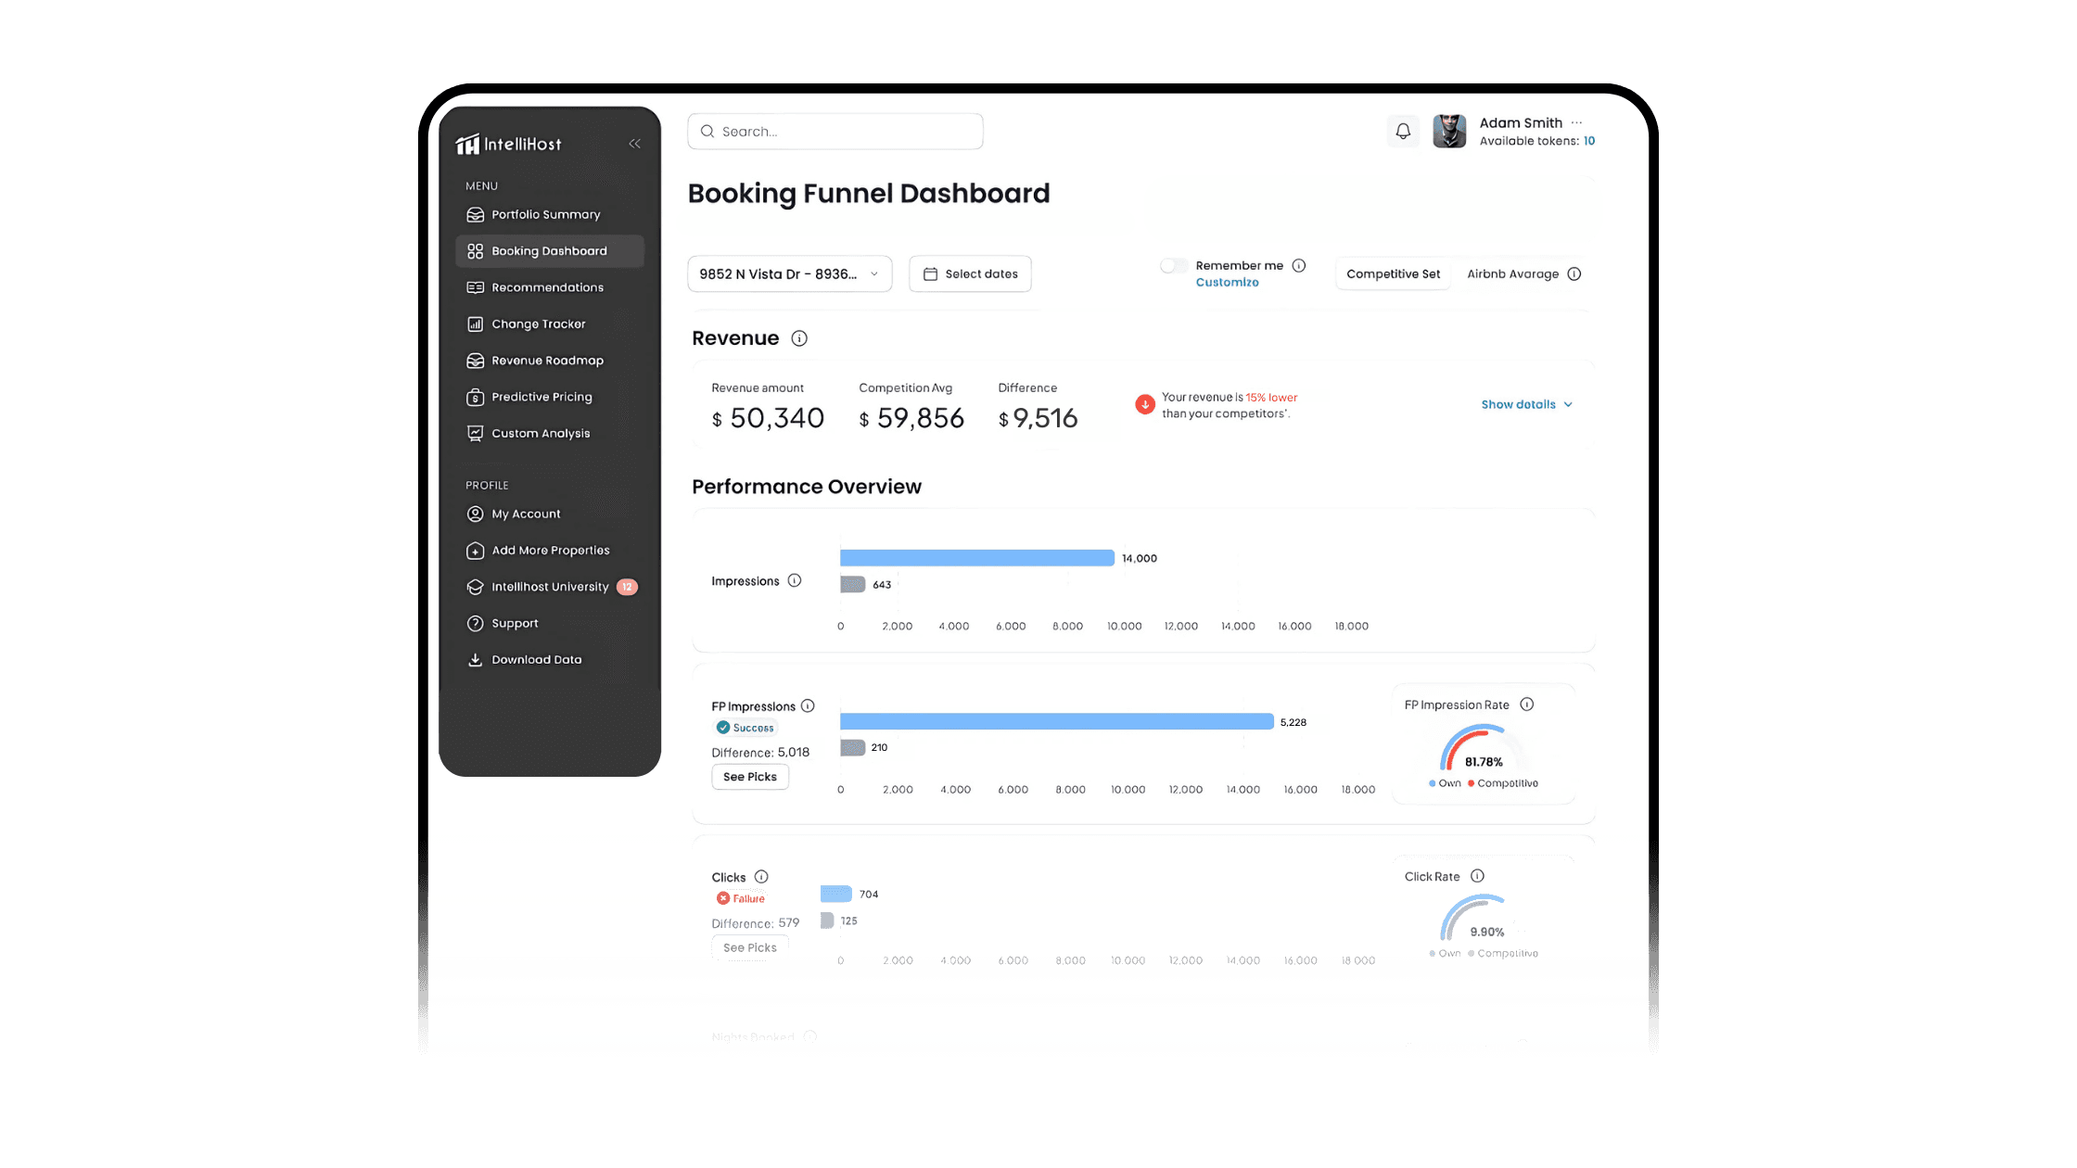
Task: Click the notification bell icon
Action: coord(1403,132)
